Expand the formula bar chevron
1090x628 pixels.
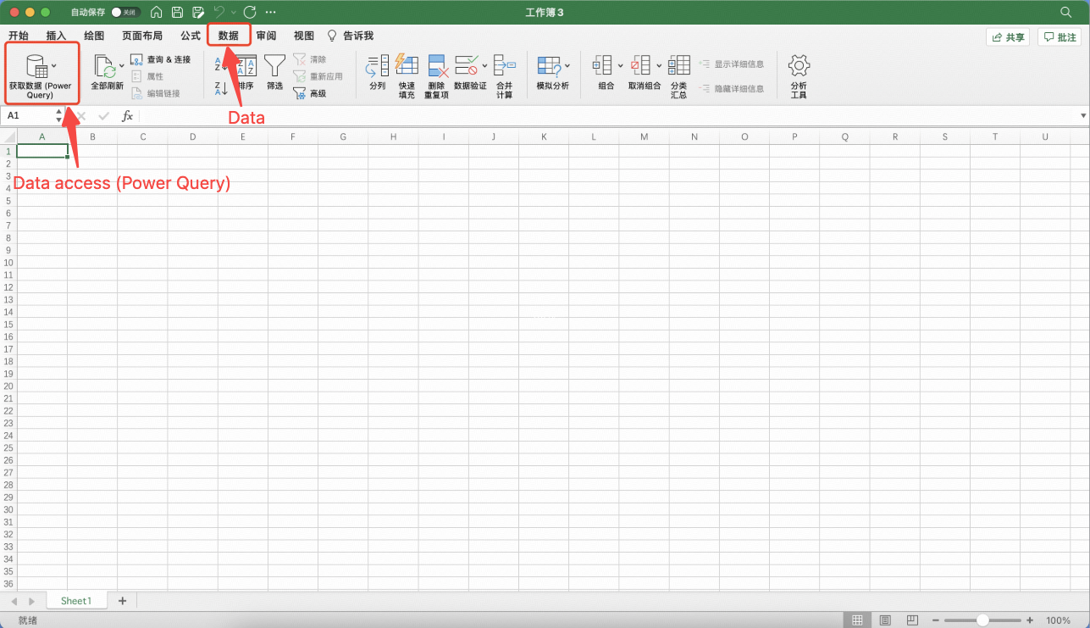coord(1083,115)
